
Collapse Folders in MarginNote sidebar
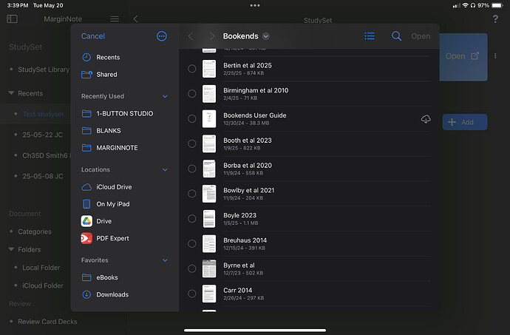pyautogui.click(x=11, y=249)
